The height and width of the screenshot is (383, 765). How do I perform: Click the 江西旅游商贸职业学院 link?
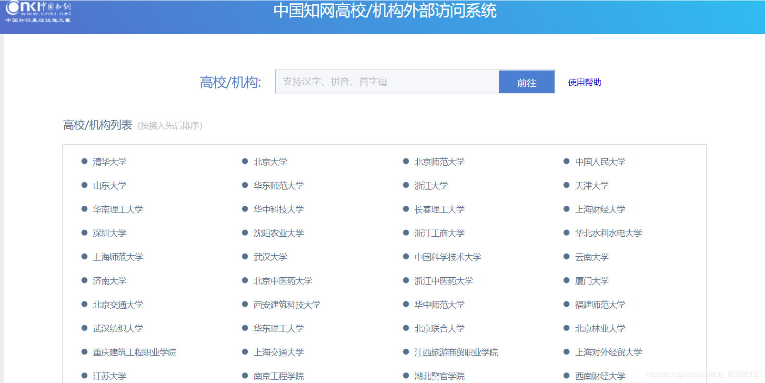[x=456, y=353]
